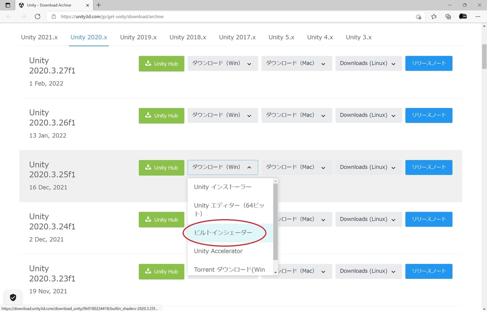The image size is (487, 311).
Task: Open リリースノート for Unity 2020.3.26f1
Action: pos(429,115)
